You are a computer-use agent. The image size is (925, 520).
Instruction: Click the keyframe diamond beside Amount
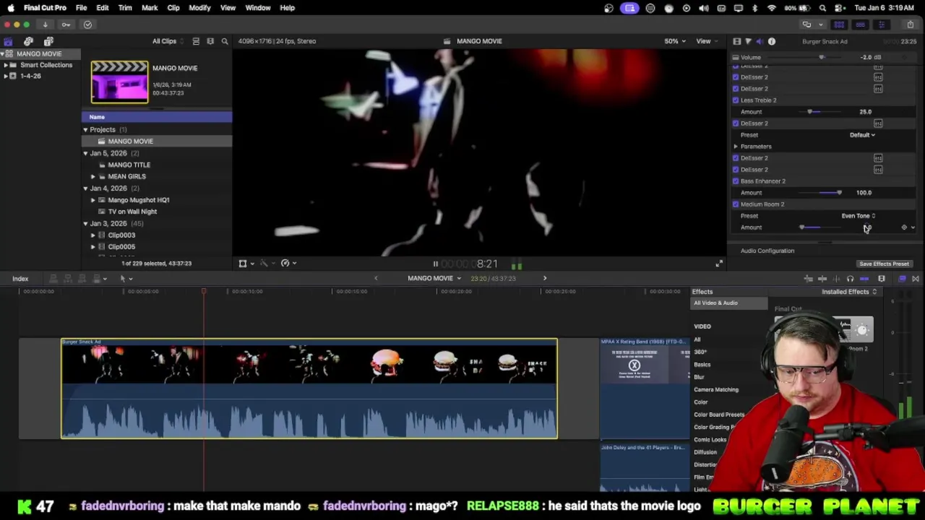pos(904,227)
